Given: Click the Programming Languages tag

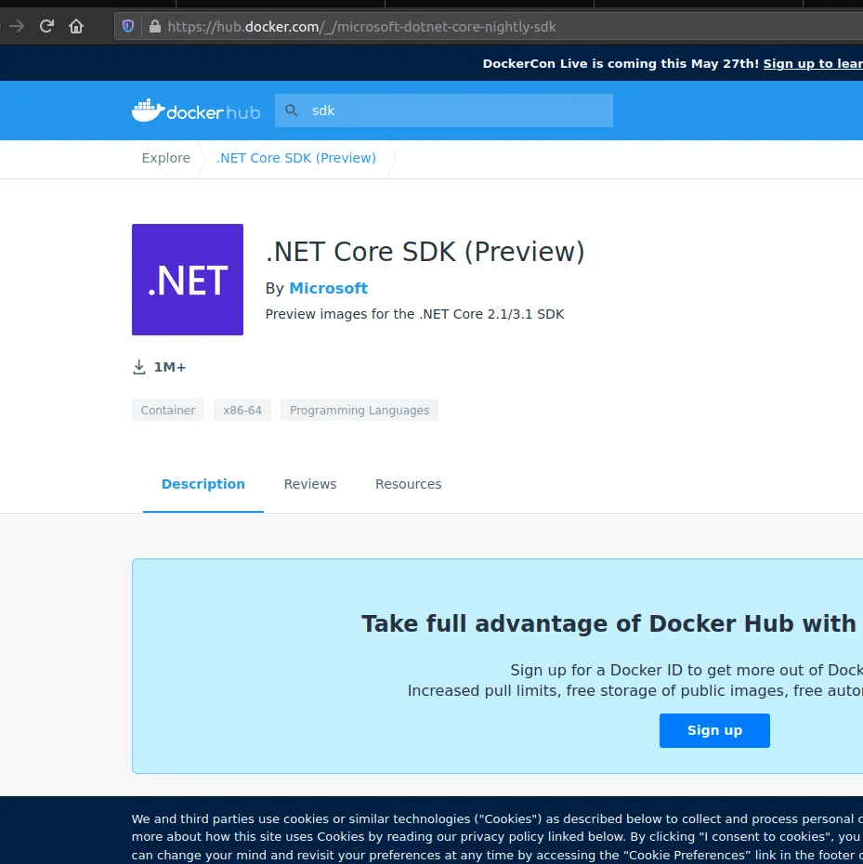Looking at the screenshot, I should point(360,410).
